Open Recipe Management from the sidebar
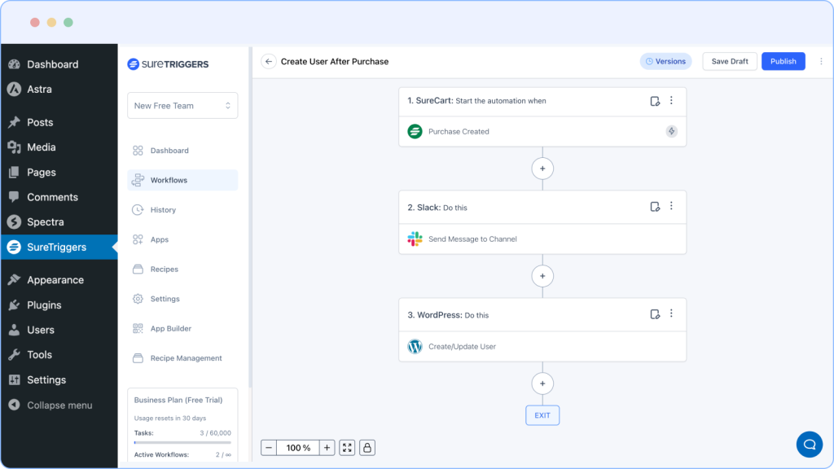The width and height of the screenshot is (834, 469). tap(187, 357)
